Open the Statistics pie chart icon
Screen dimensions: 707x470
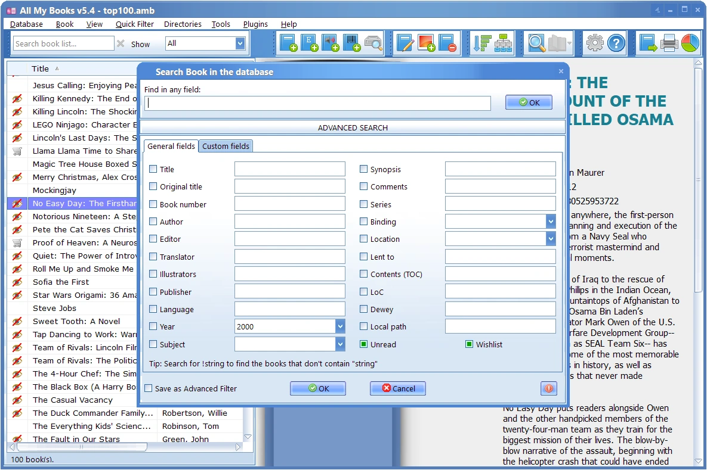click(x=690, y=43)
